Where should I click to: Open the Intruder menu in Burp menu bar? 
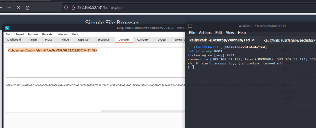pyautogui.click(x=33, y=34)
